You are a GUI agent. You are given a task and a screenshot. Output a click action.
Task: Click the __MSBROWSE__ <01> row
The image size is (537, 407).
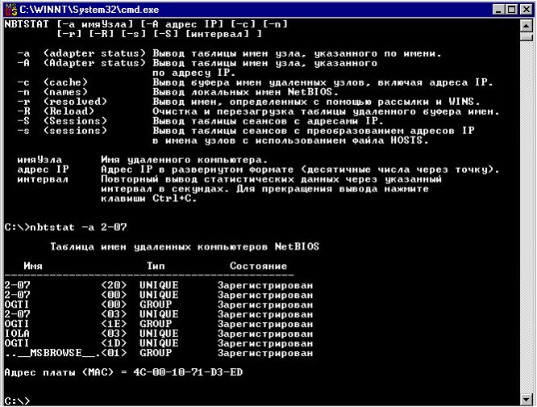[159, 353]
